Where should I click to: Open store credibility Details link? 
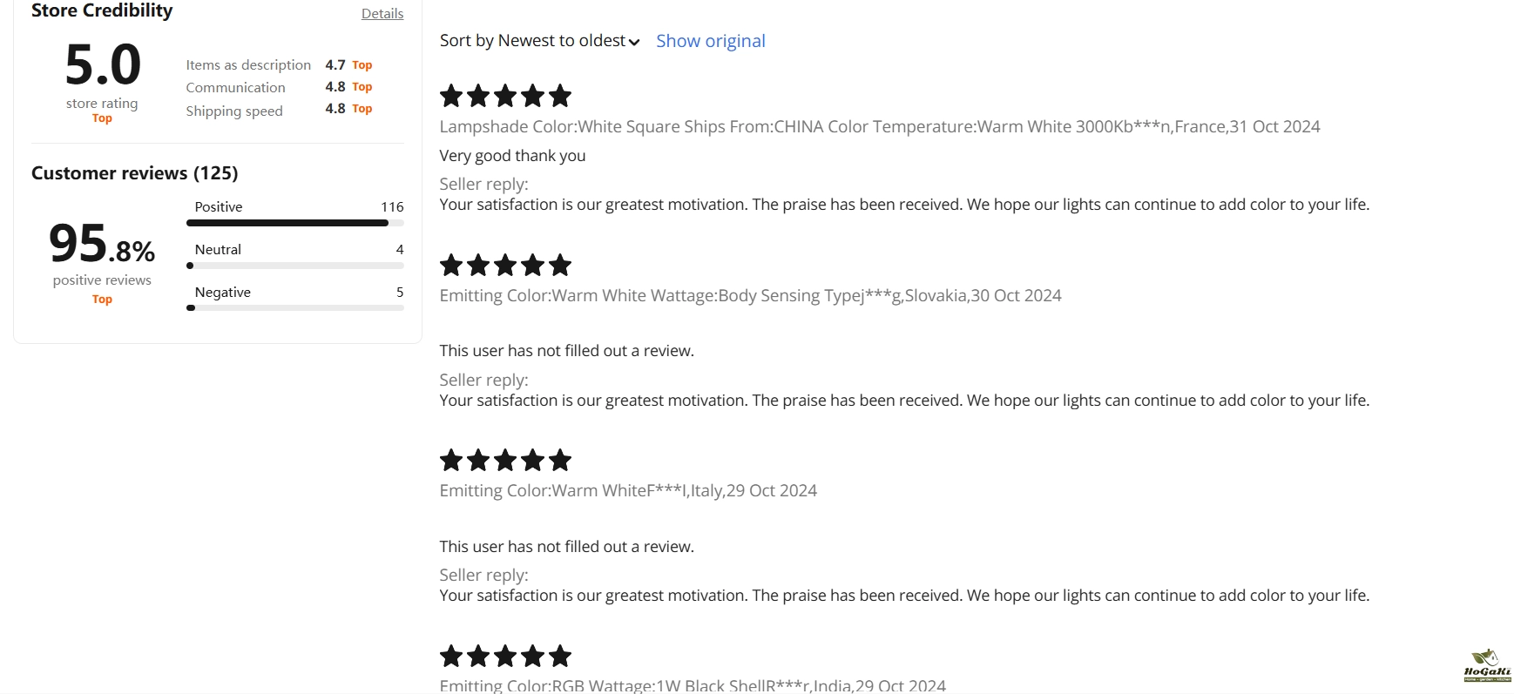[x=382, y=13]
